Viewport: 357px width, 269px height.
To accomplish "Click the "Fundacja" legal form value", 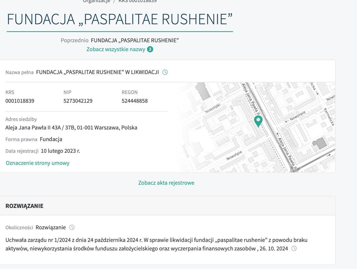I will tap(51, 139).
